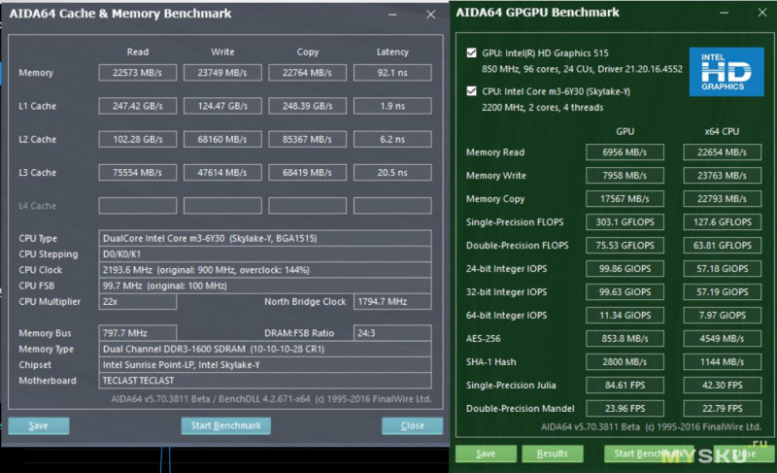Click CPU Clock value 2193.6 MHz
The width and height of the screenshot is (777, 473).
265,270
